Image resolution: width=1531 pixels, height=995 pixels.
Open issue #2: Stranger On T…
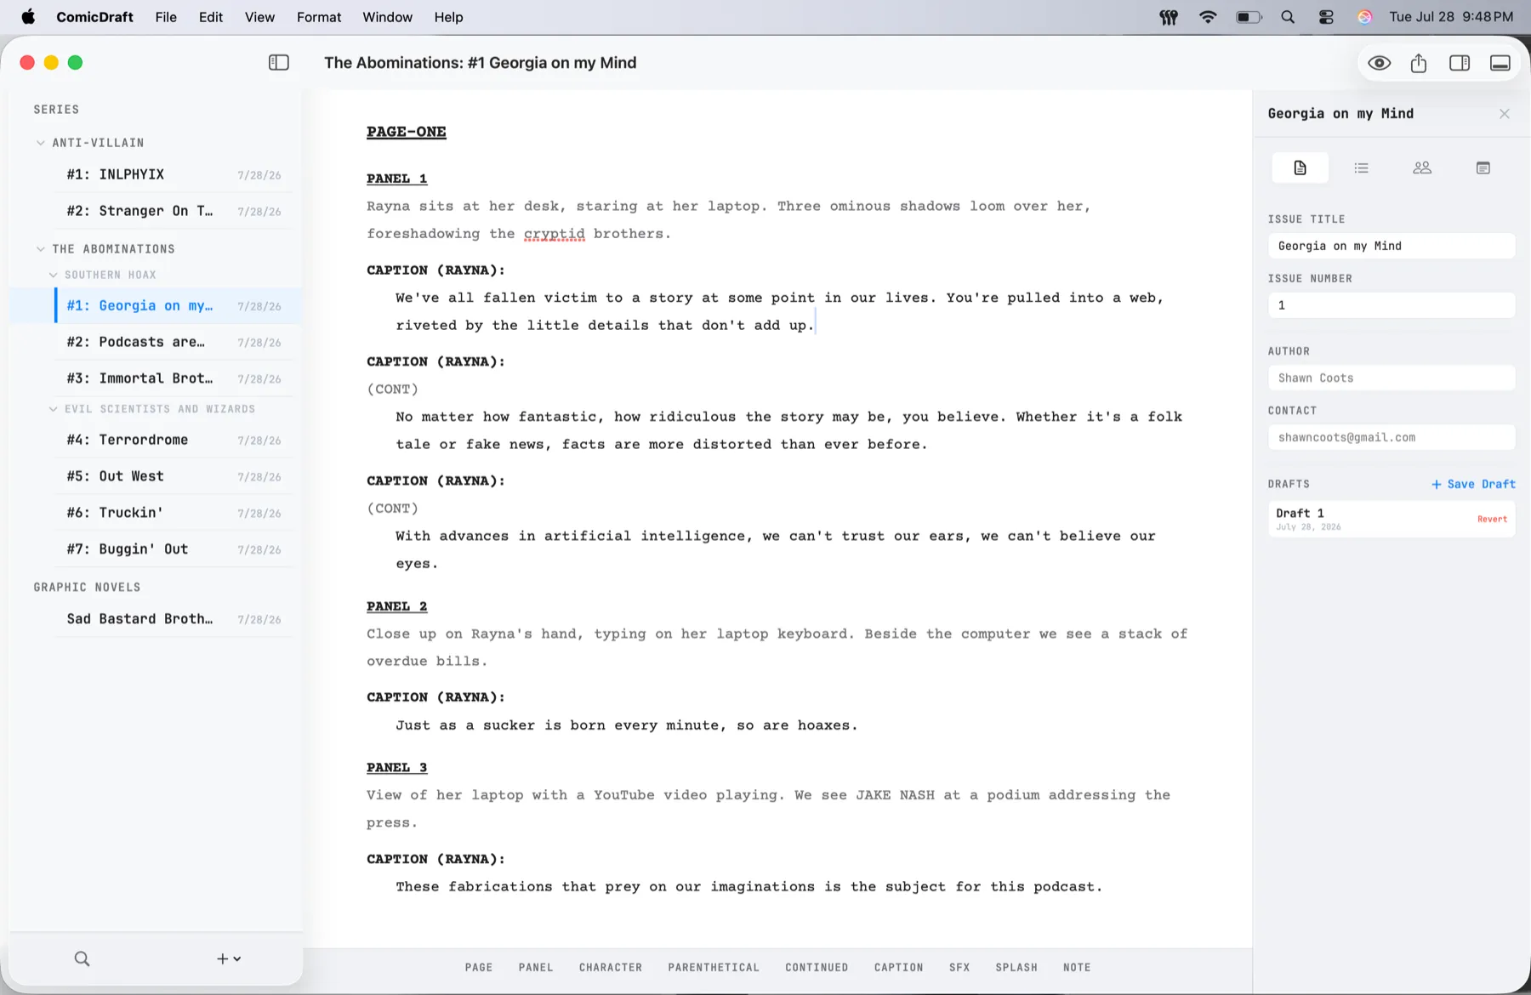(174, 211)
